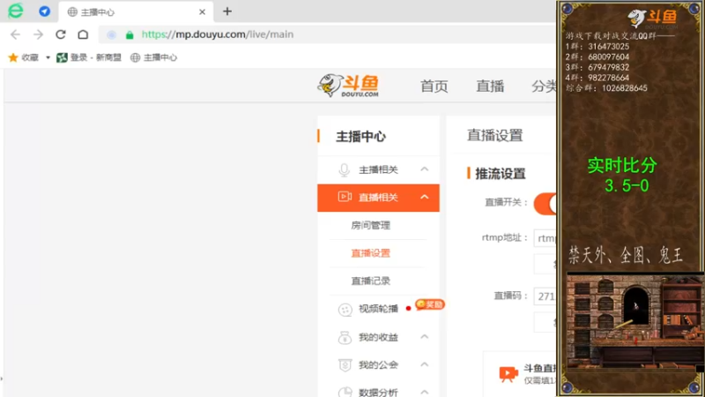705x397 pixels.
Task: Open 房间管理 in the sidebar
Action: pos(370,225)
